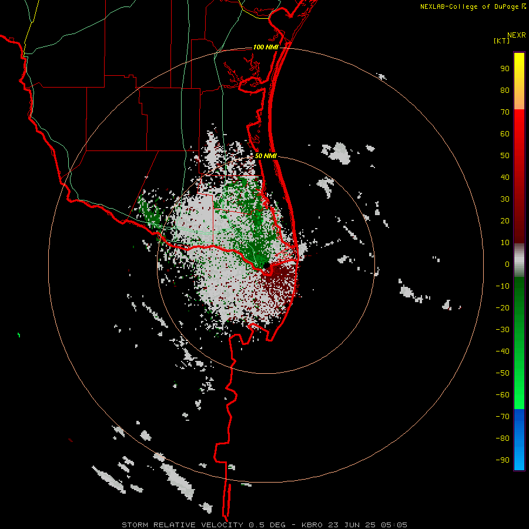Click the 0.5 DEG elevation angle text
The height and width of the screenshot is (529, 529).
click(267, 525)
